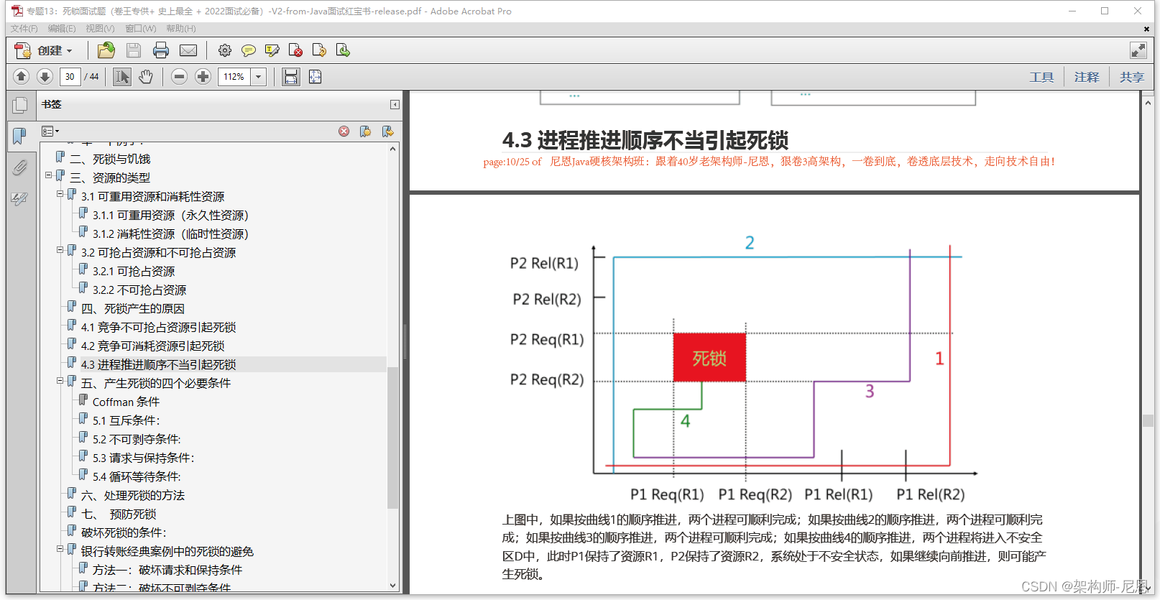Zoom in with plus button

[203, 76]
